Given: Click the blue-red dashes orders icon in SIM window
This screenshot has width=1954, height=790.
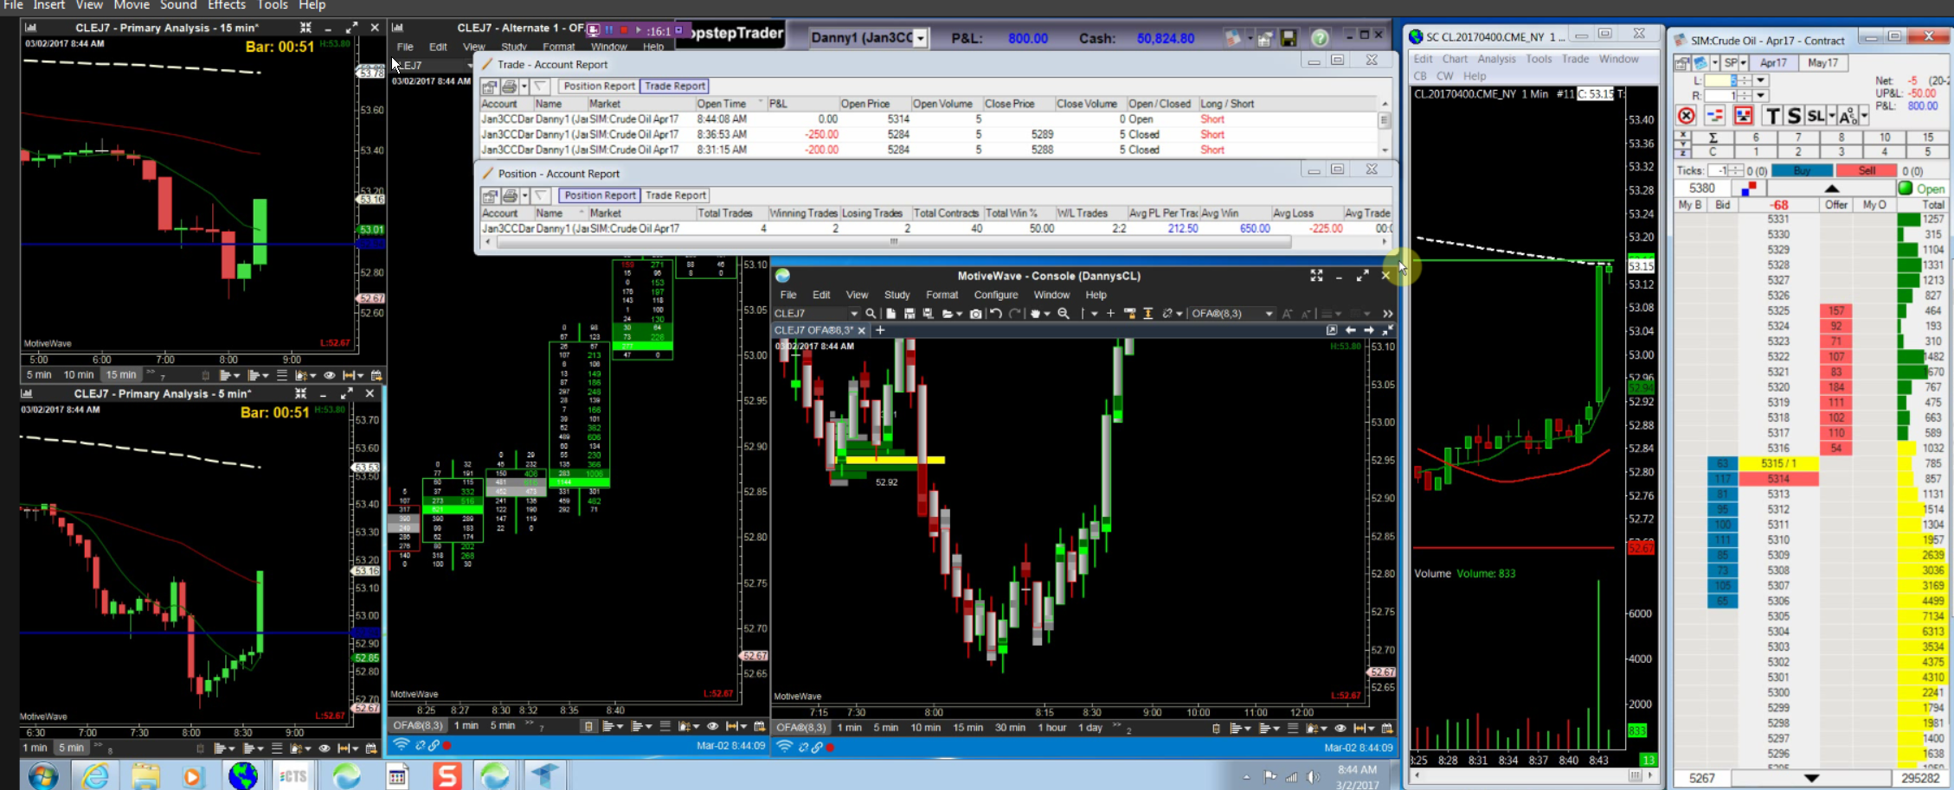Looking at the screenshot, I should 1715,116.
